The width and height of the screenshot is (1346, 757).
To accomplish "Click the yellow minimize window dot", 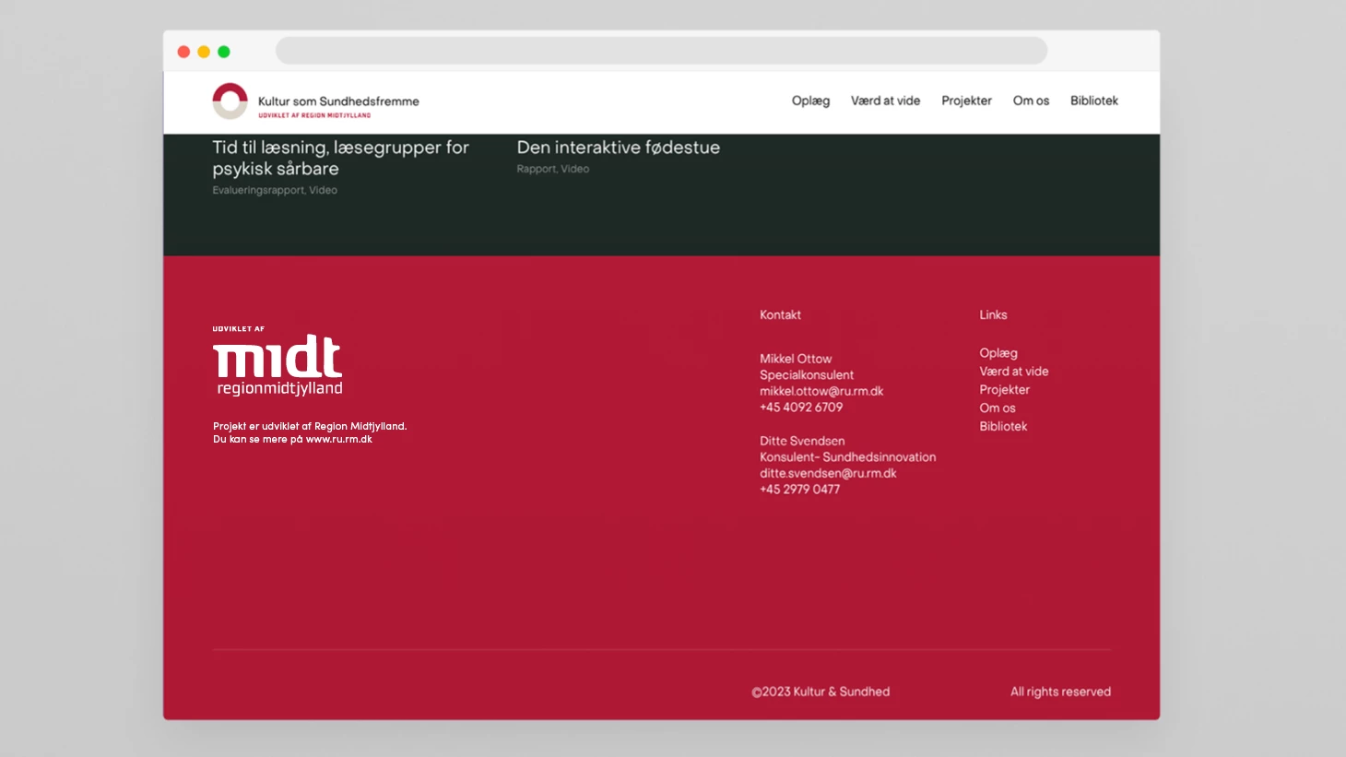I will point(204,52).
